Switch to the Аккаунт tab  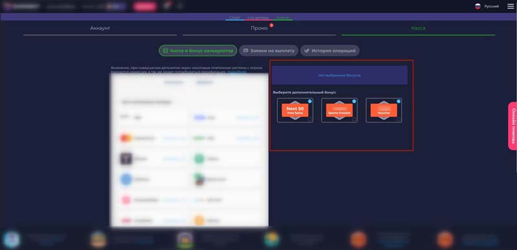[x=100, y=28]
